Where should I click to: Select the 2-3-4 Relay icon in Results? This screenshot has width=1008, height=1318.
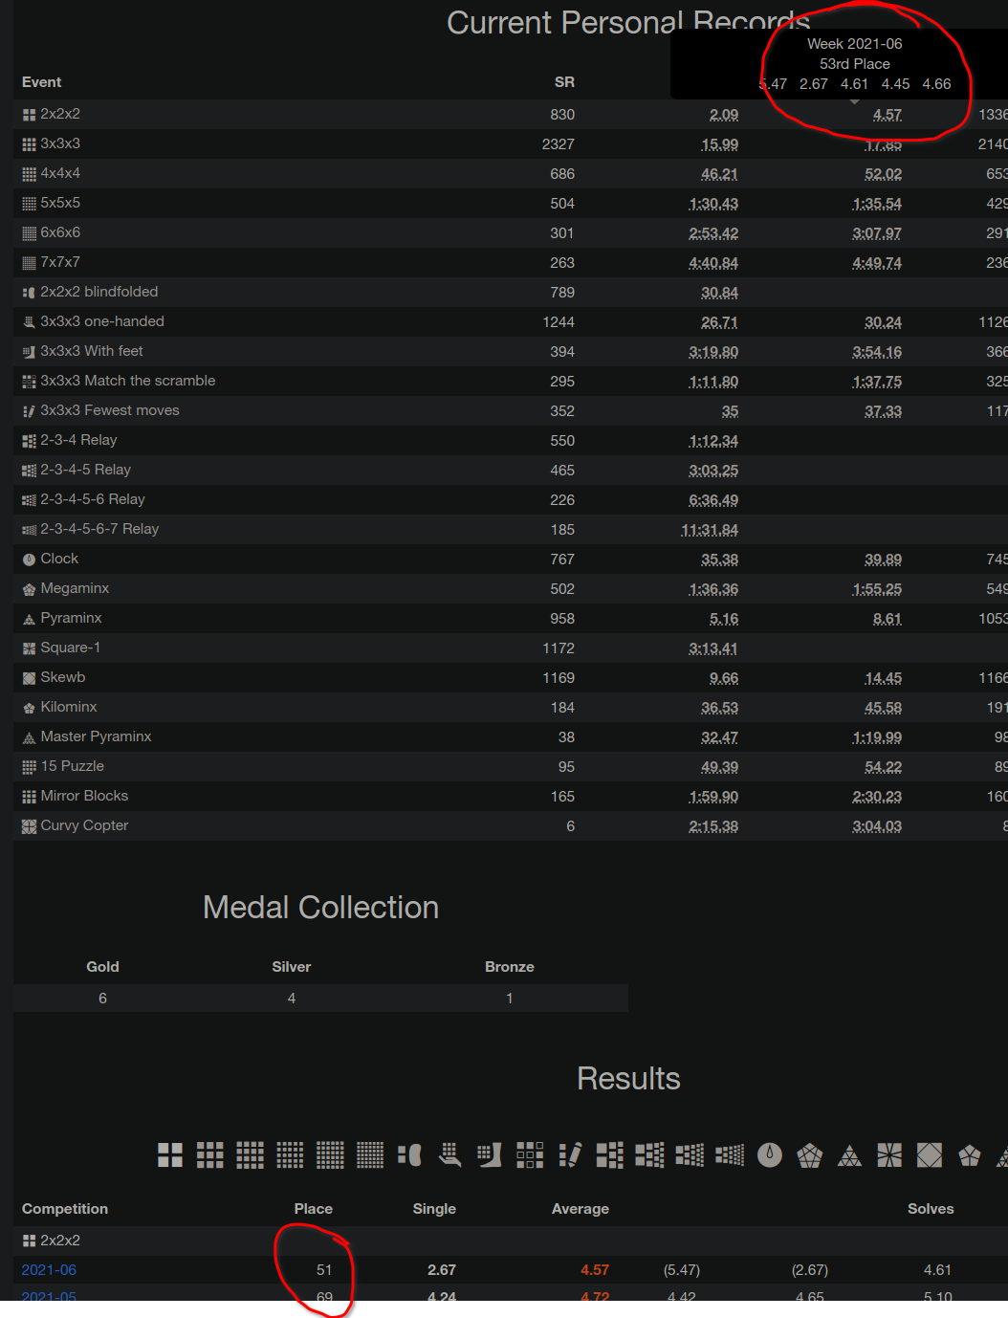pos(610,1155)
